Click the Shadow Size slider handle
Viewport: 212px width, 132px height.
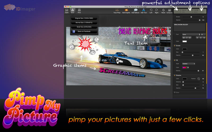click(183, 85)
